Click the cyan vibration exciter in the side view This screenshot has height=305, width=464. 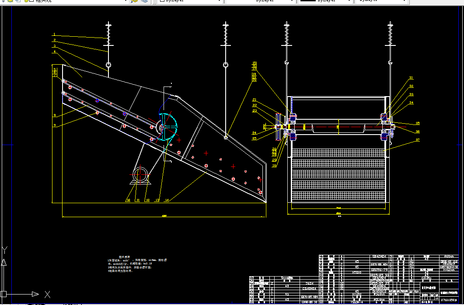(167, 127)
